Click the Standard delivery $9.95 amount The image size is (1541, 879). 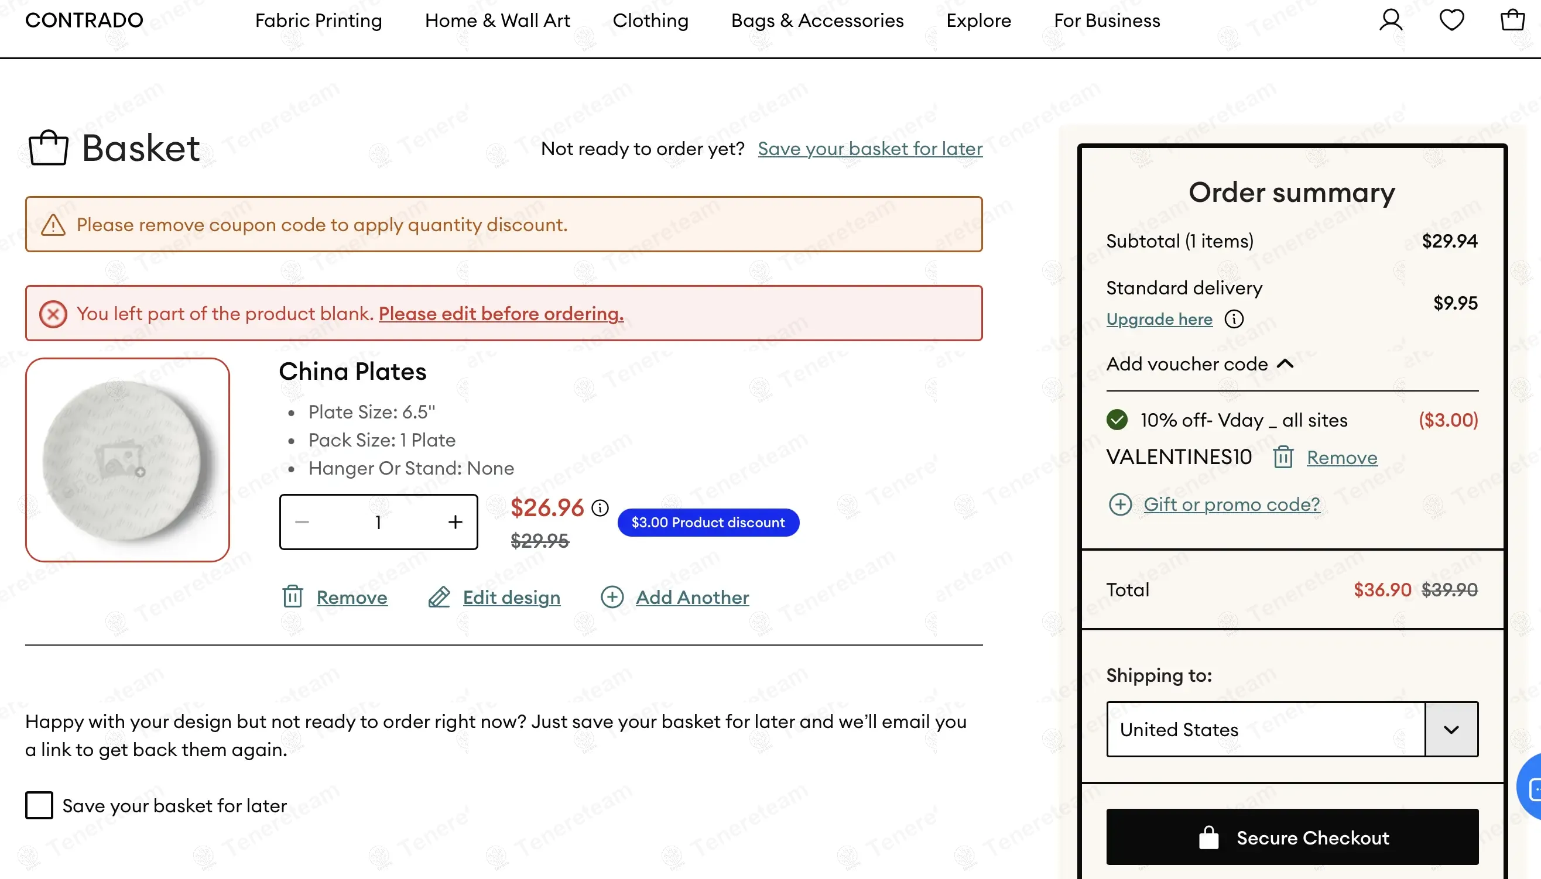pos(1456,303)
